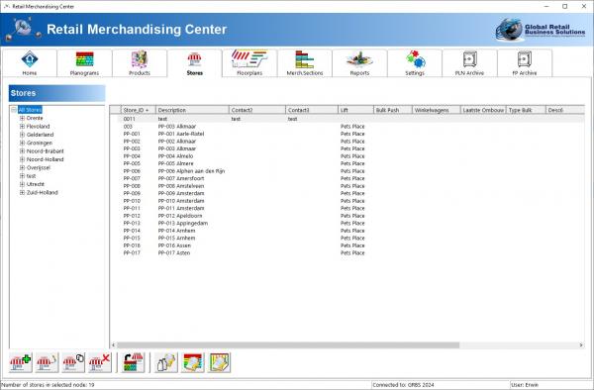Expand the test tree node
This screenshot has width=594, height=390.
(22, 176)
